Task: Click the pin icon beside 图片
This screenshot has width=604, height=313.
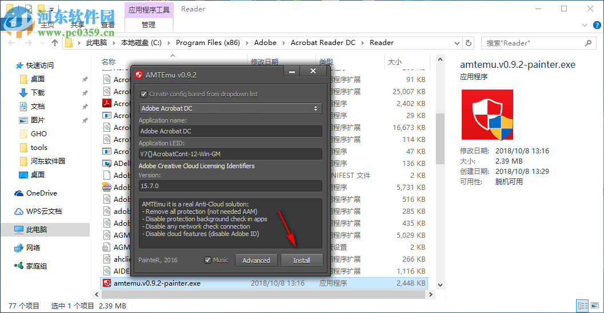Action: (x=85, y=120)
